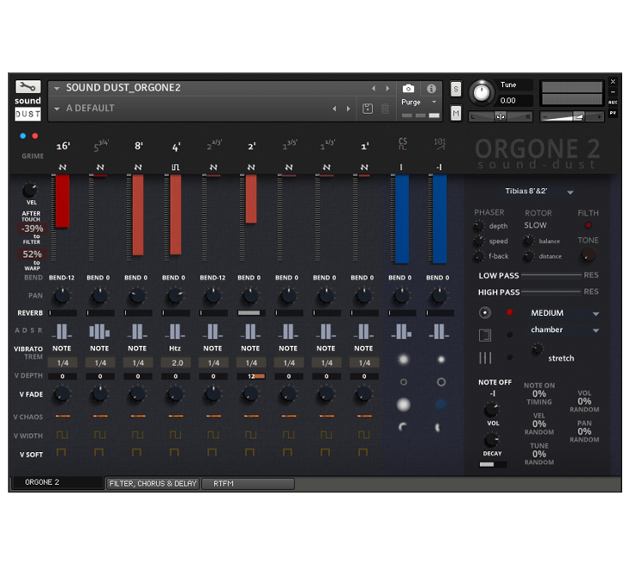The image size is (630, 565).
Task: Toggle V SOFT in 1' column
Action: 363,453
